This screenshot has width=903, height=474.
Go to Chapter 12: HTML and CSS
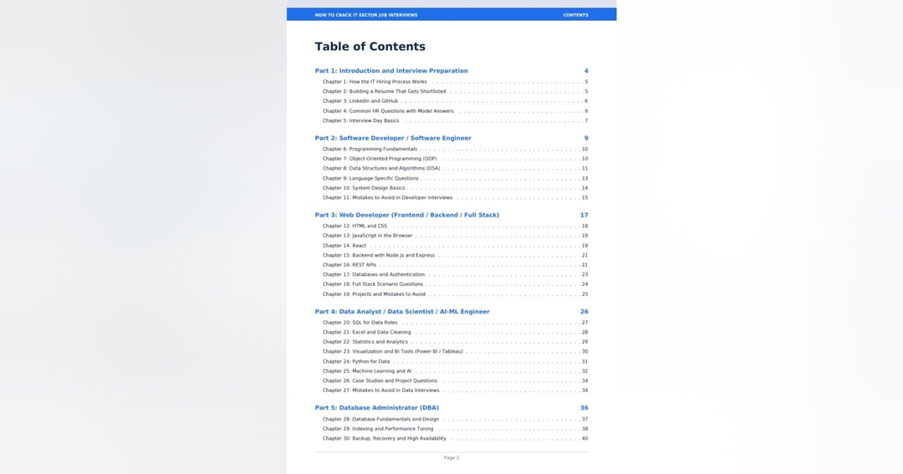[355, 226]
